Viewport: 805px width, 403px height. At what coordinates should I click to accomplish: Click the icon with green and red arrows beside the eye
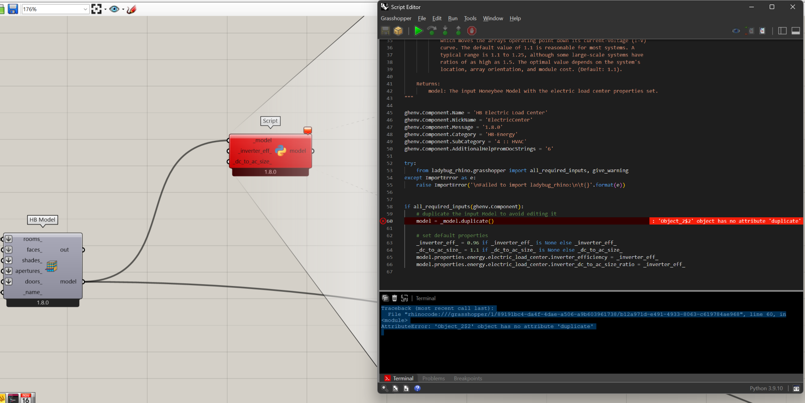[750, 31]
